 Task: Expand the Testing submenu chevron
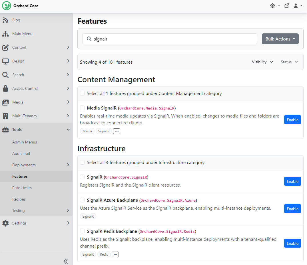tap(68, 211)
